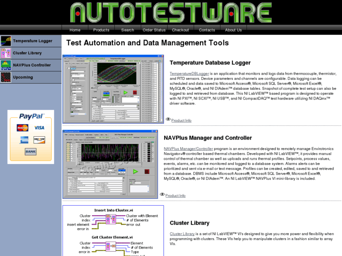Open the Temperature Database Logger screenshot thumbnail
342x256 pixels.
pyautogui.click(x=113, y=89)
